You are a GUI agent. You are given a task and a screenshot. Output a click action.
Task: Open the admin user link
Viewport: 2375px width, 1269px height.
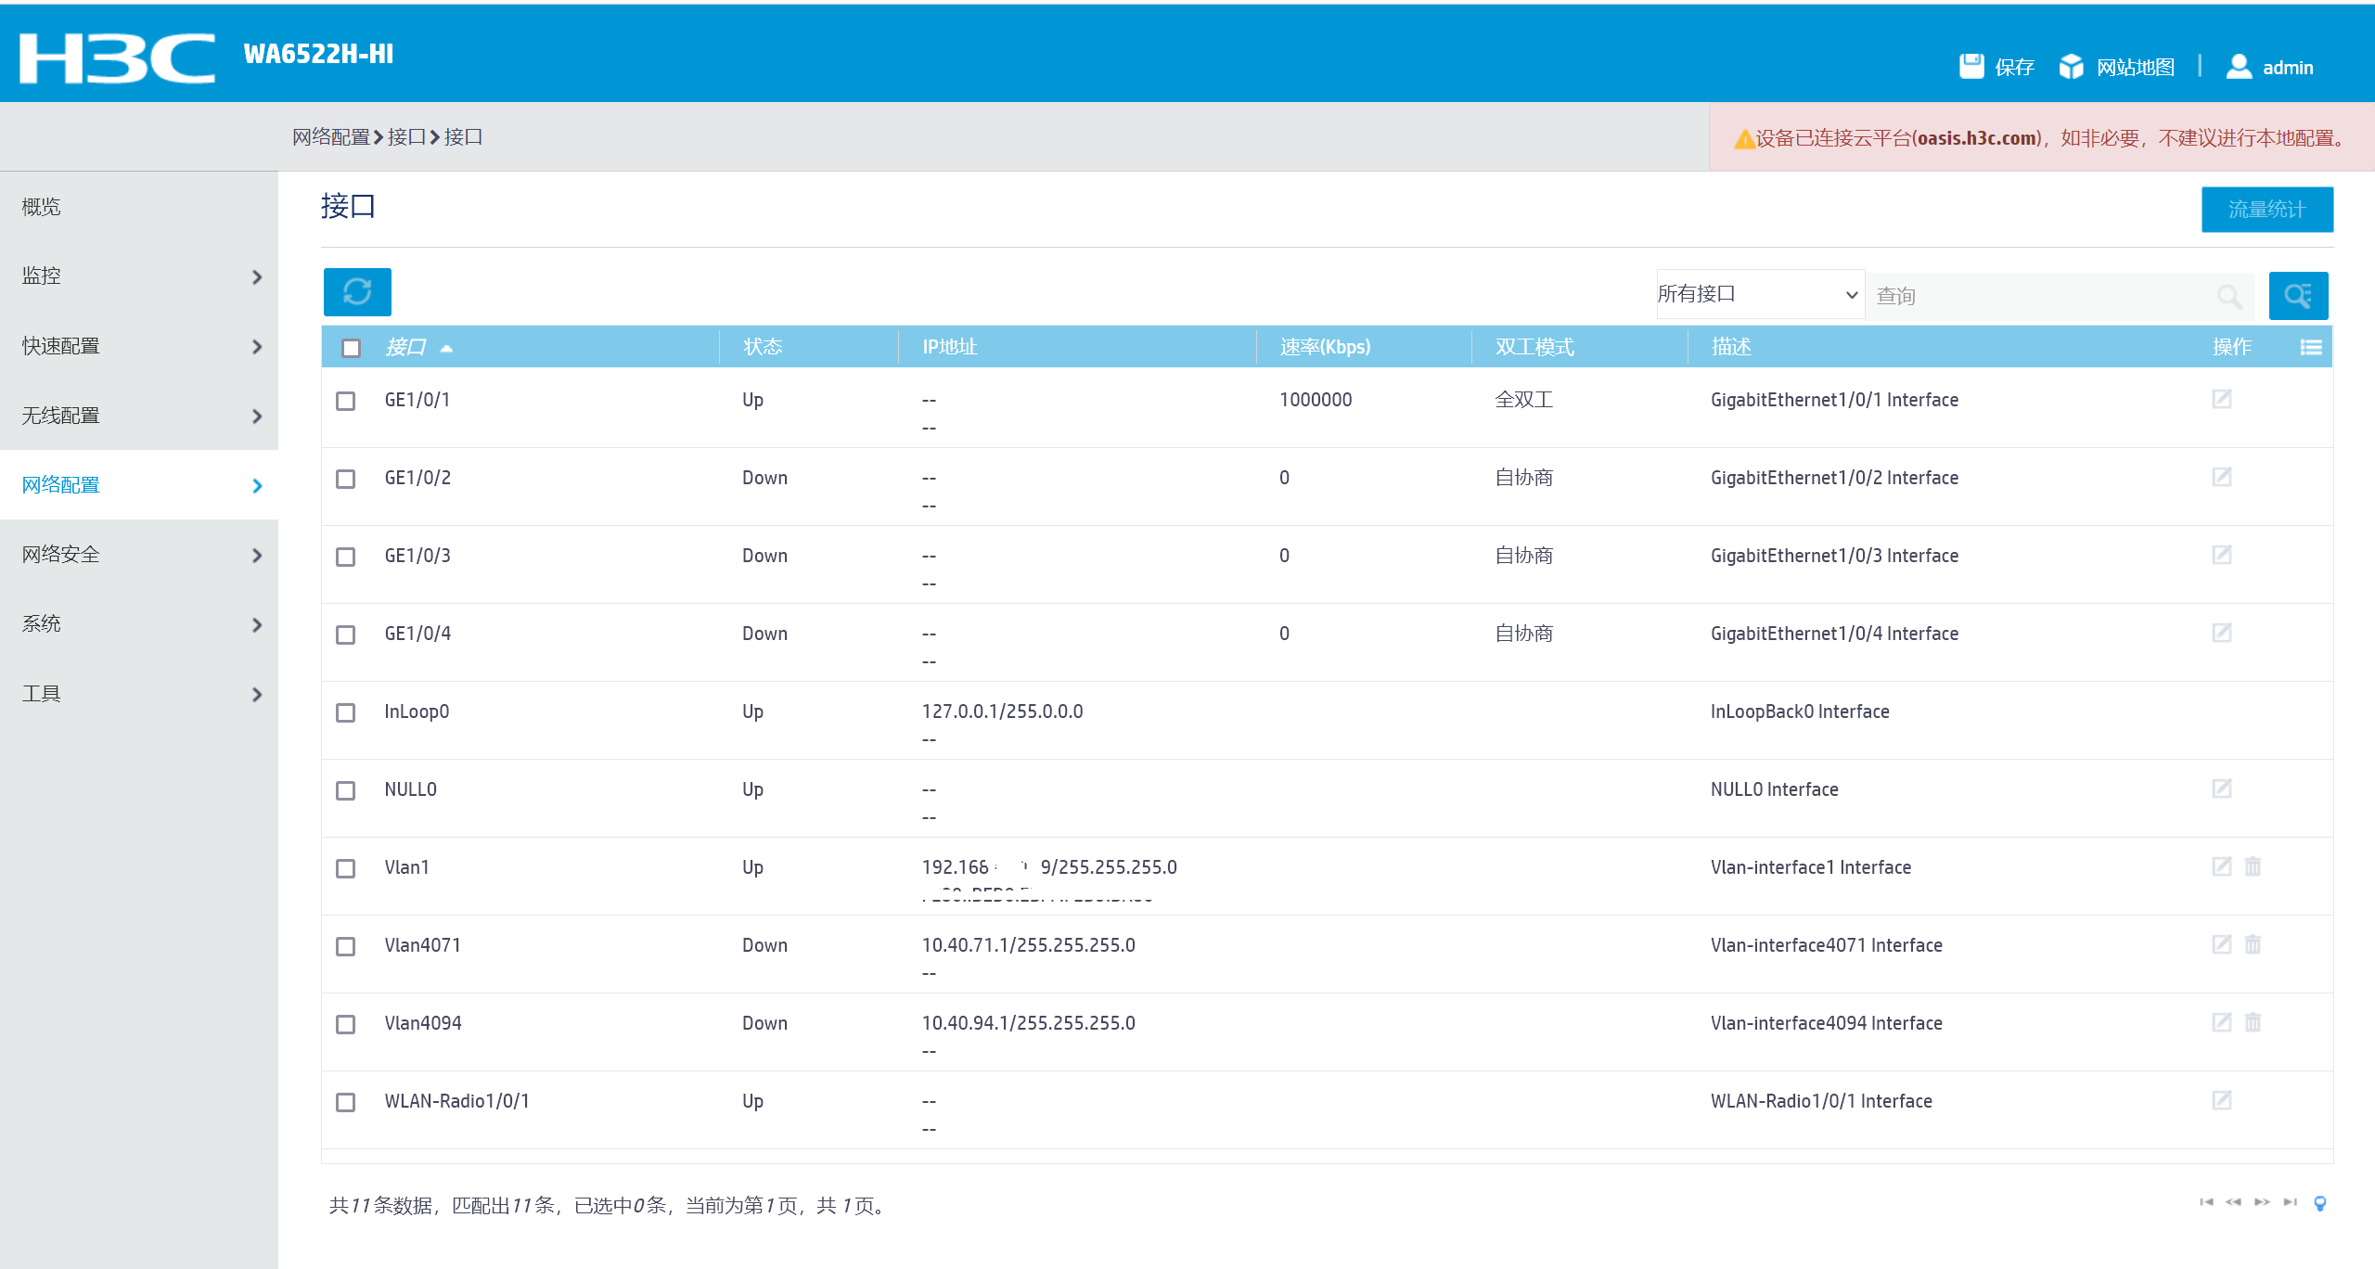pyautogui.click(x=2287, y=68)
